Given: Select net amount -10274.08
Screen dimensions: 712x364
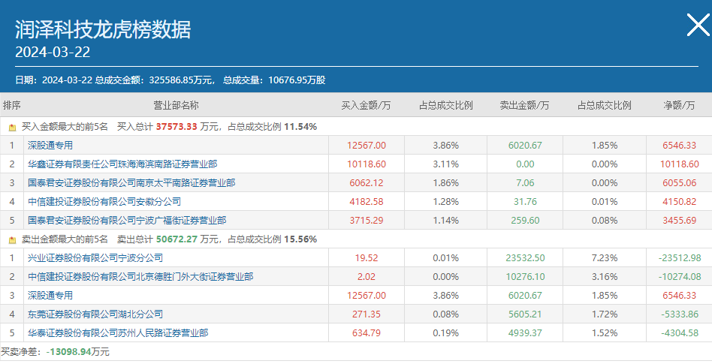Looking at the screenshot, I should 679,276.
